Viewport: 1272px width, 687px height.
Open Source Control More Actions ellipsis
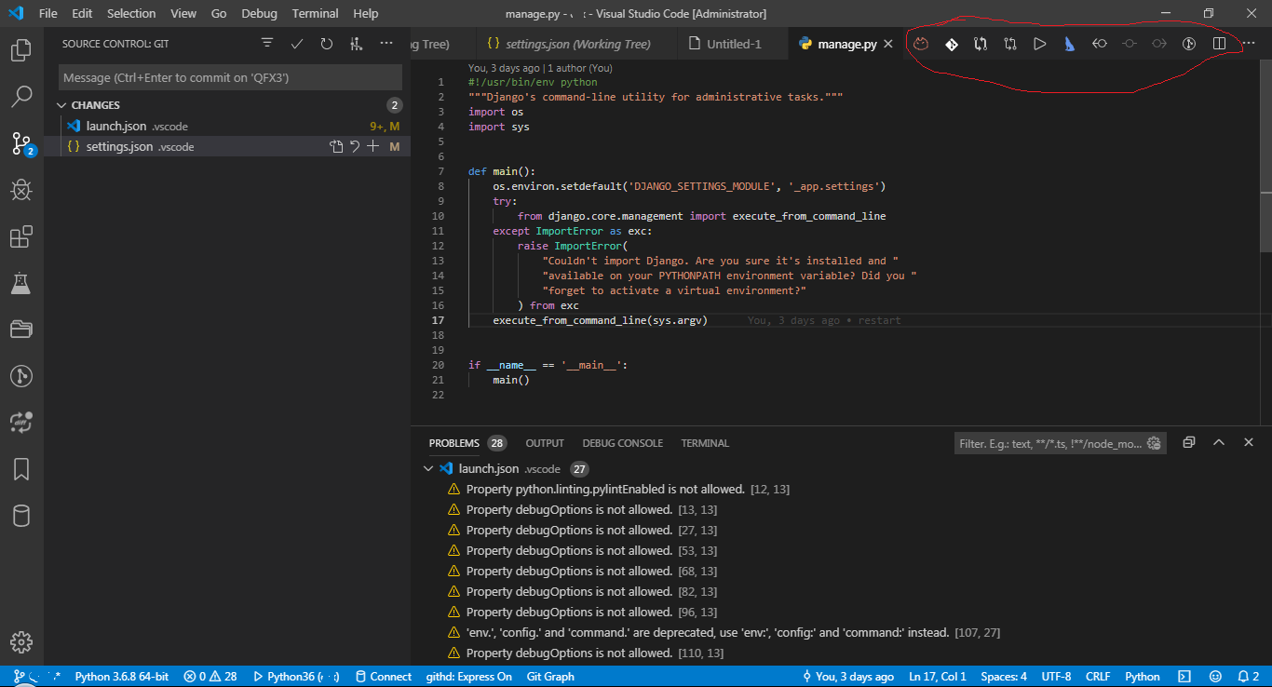point(386,44)
